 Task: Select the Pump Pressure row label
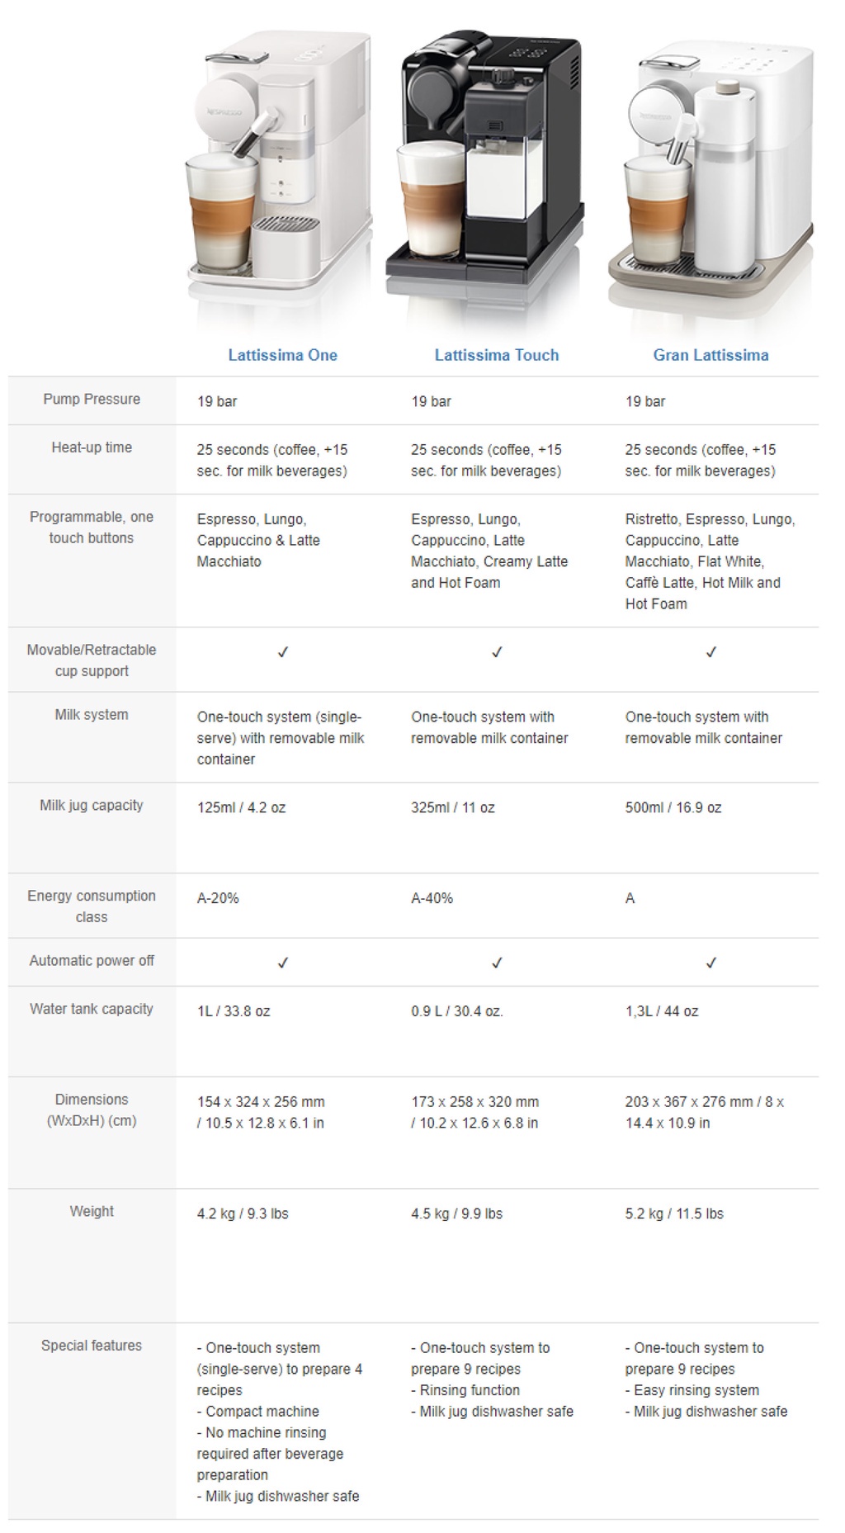click(92, 400)
